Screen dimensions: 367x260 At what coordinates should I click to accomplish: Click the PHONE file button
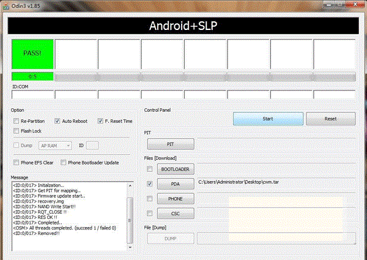pos(174,199)
